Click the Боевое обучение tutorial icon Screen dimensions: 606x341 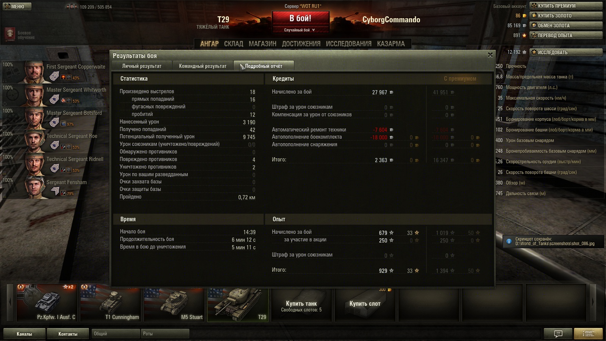(x=10, y=34)
